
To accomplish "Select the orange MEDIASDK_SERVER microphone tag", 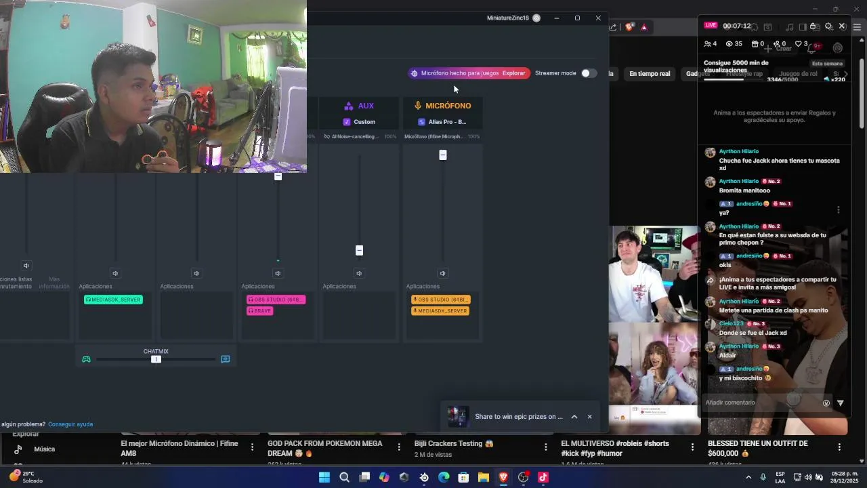I will click(x=440, y=311).
